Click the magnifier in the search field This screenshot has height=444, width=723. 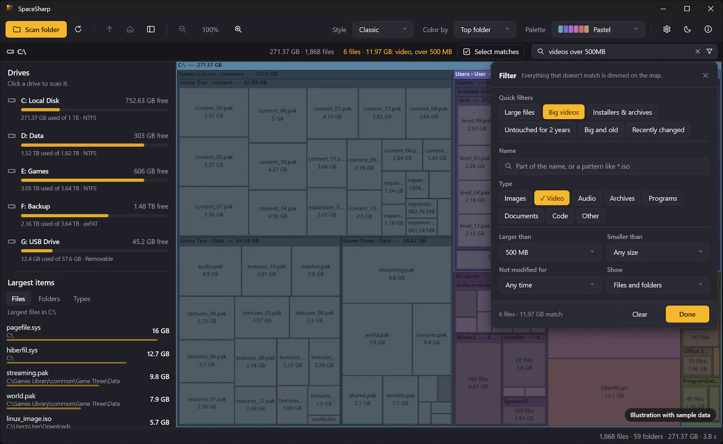click(x=540, y=51)
